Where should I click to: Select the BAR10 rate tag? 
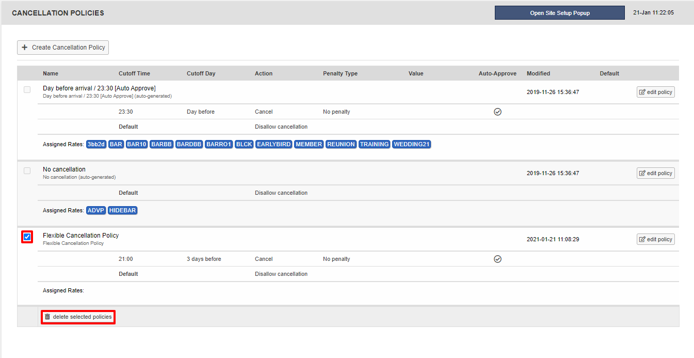(137, 144)
